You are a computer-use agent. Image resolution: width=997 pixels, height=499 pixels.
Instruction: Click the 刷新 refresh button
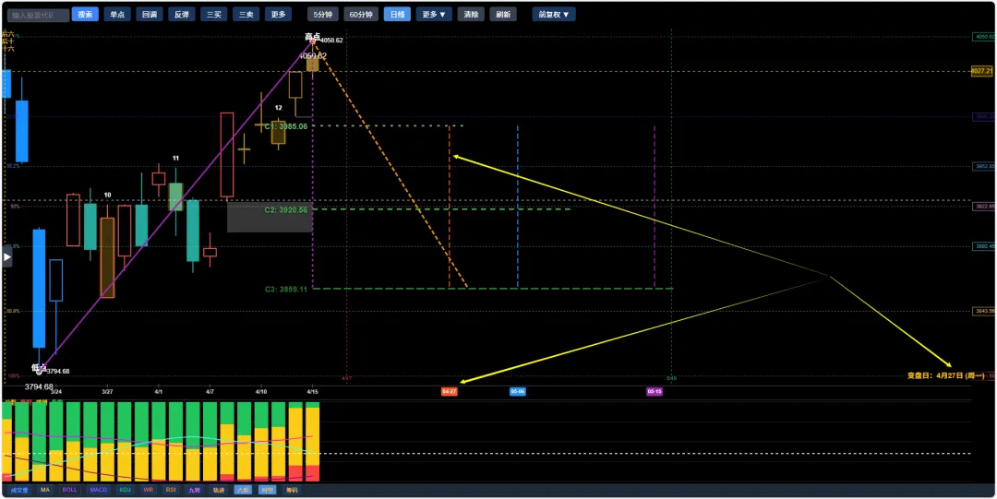pyautogui.click(x=503, y=14)
